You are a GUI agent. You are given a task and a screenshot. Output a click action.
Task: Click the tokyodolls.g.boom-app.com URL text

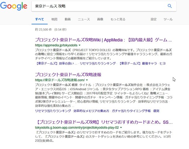click(77, 128)
